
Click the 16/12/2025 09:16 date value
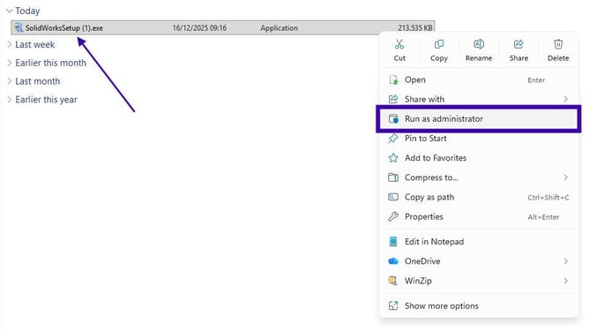click(x=199, y=28)
